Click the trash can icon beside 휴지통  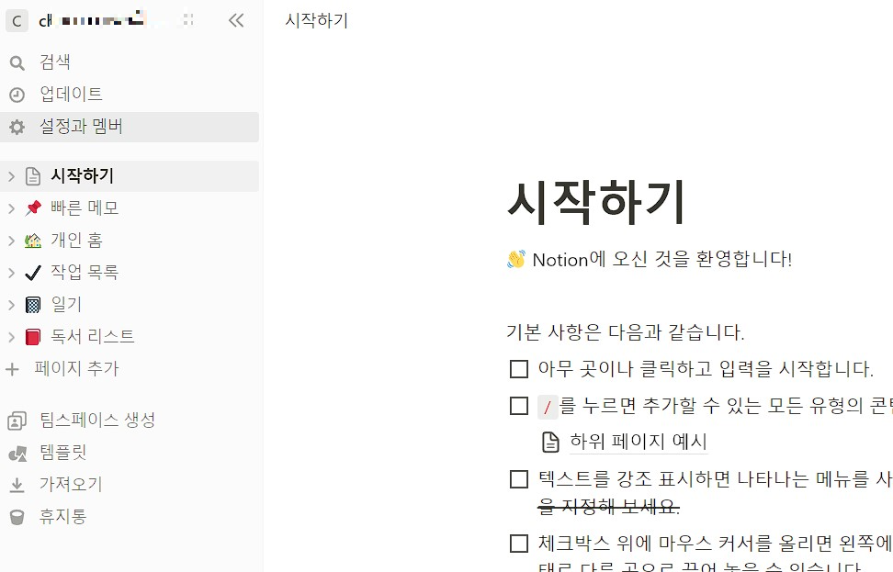17,517
